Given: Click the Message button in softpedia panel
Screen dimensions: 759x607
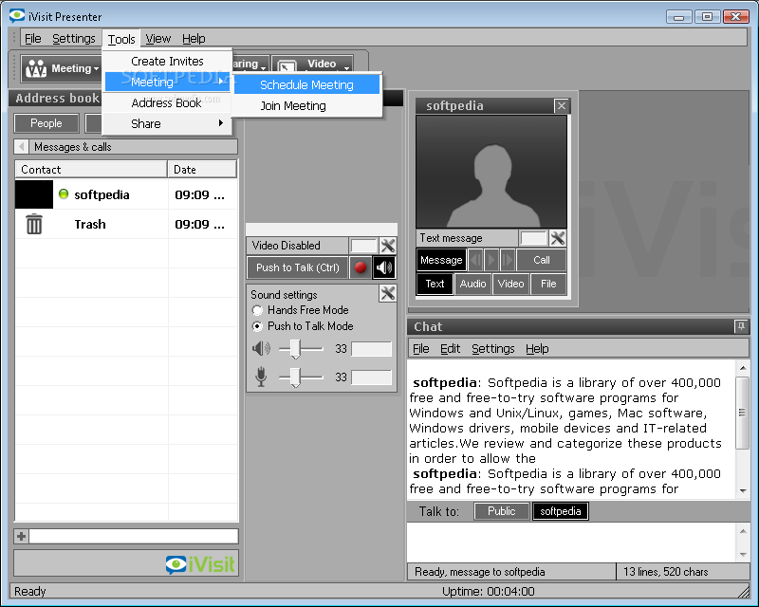Looking at the screenshot, I should pyautogui.click(x=441, y=260).
